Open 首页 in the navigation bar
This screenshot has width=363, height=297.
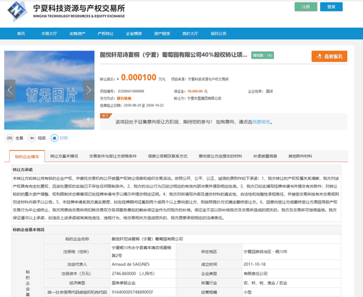21,33
